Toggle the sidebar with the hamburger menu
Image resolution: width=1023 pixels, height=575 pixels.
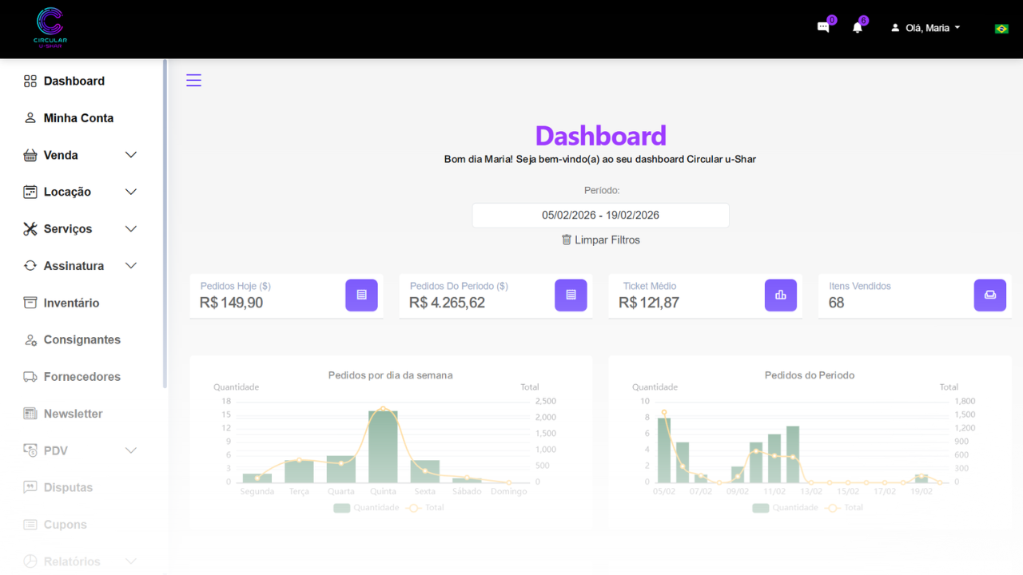(x=193, y=80)
